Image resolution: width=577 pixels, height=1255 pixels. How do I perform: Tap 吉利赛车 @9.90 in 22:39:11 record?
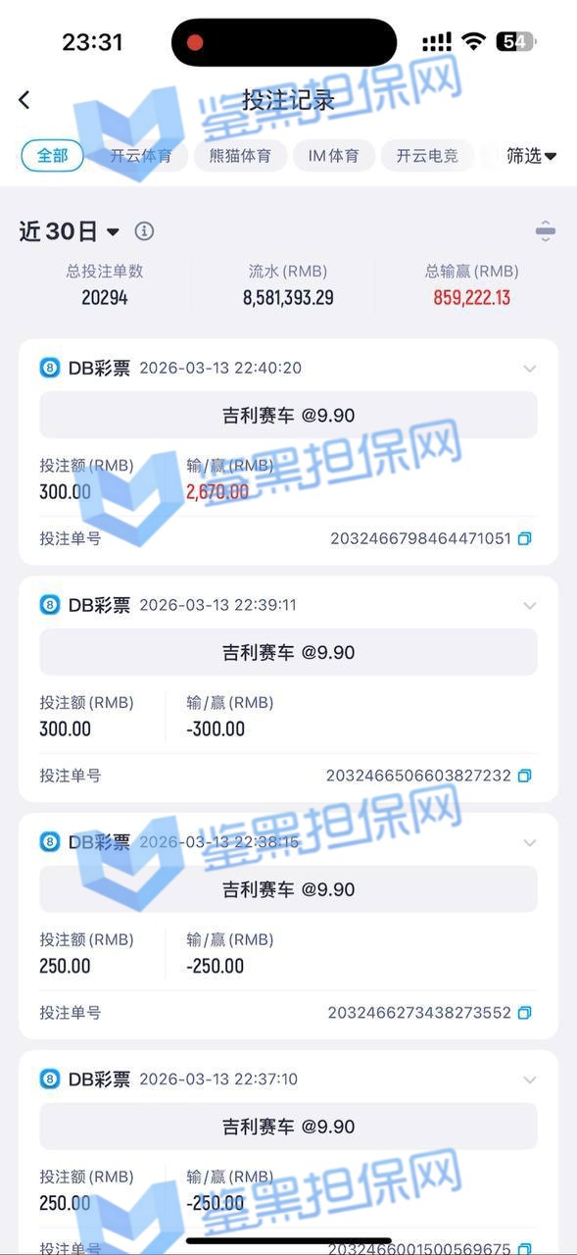(x=288, y=652)
